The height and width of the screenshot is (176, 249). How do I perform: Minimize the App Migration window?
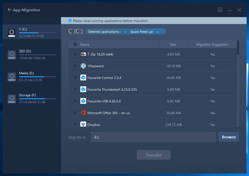[x=229, y=10]
